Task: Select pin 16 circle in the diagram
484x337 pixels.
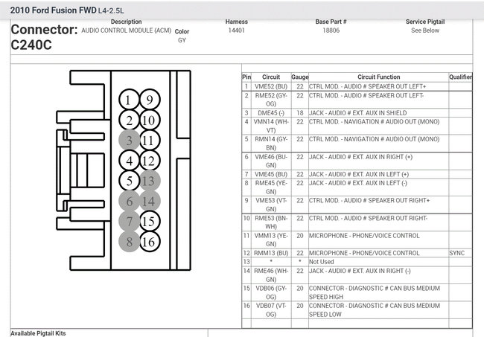Action: 150,242
